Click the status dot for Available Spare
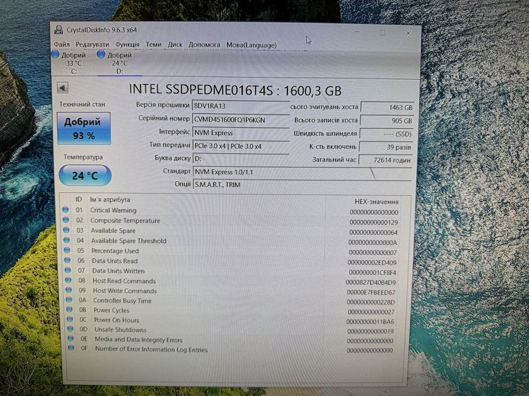 tap(66, 230)
